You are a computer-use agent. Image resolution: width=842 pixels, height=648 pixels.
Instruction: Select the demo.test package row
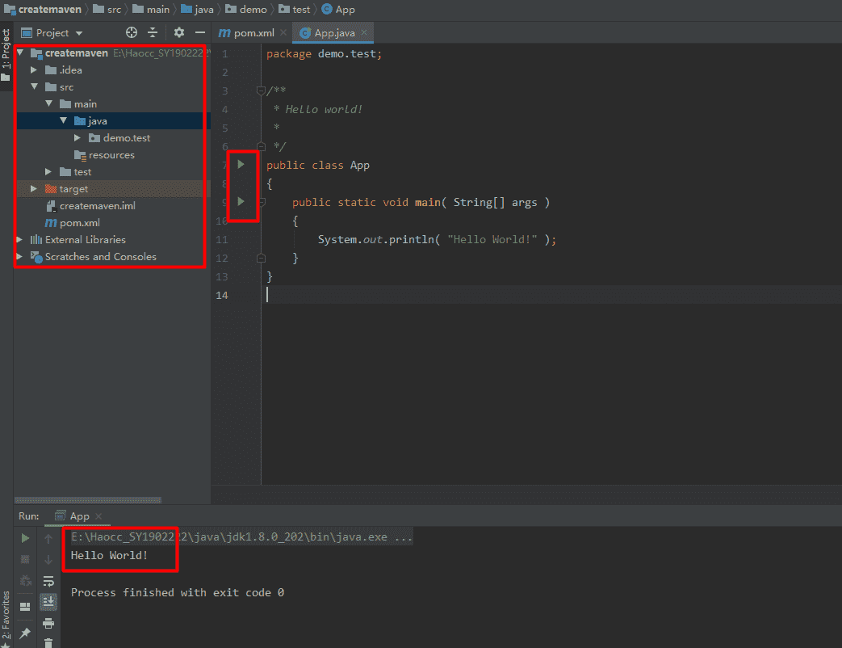click(111, 137)
